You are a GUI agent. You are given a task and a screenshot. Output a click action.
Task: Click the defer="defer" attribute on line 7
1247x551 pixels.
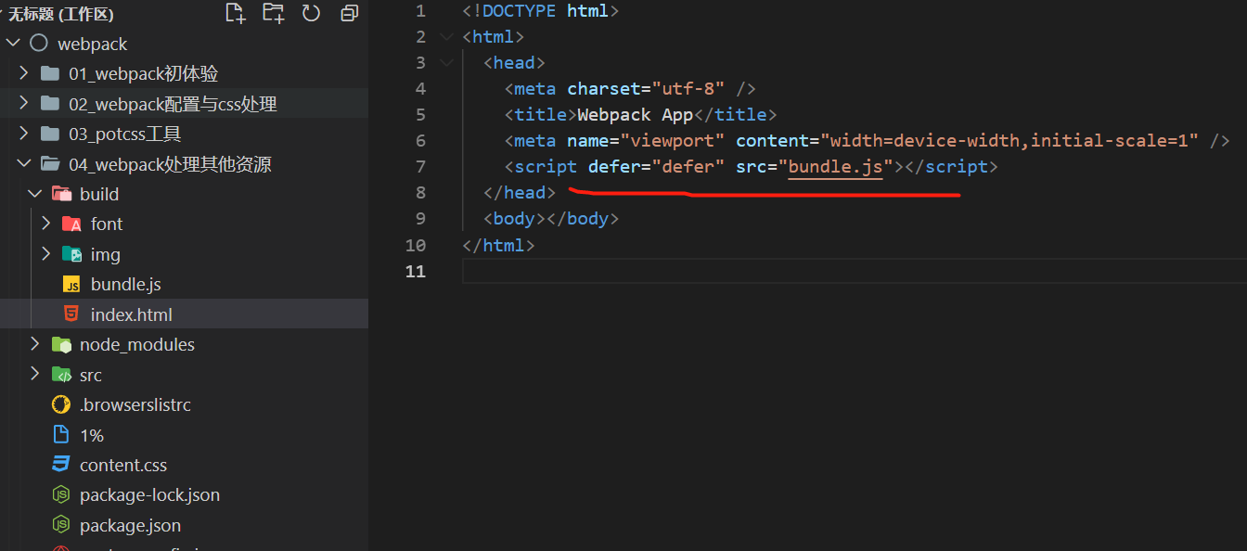656,167
